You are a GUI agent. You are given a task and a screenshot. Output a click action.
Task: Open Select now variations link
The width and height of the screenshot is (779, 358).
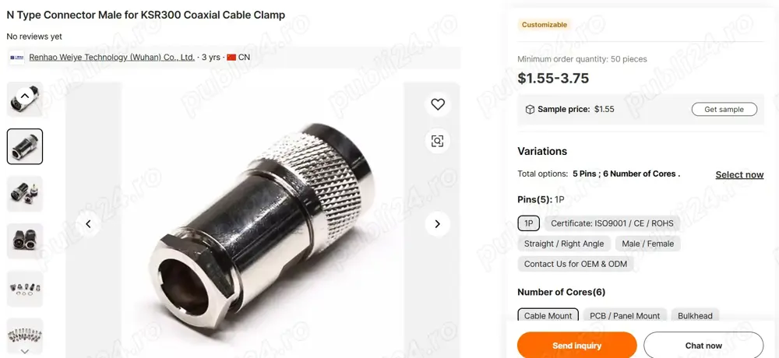[x=739, y=175]
